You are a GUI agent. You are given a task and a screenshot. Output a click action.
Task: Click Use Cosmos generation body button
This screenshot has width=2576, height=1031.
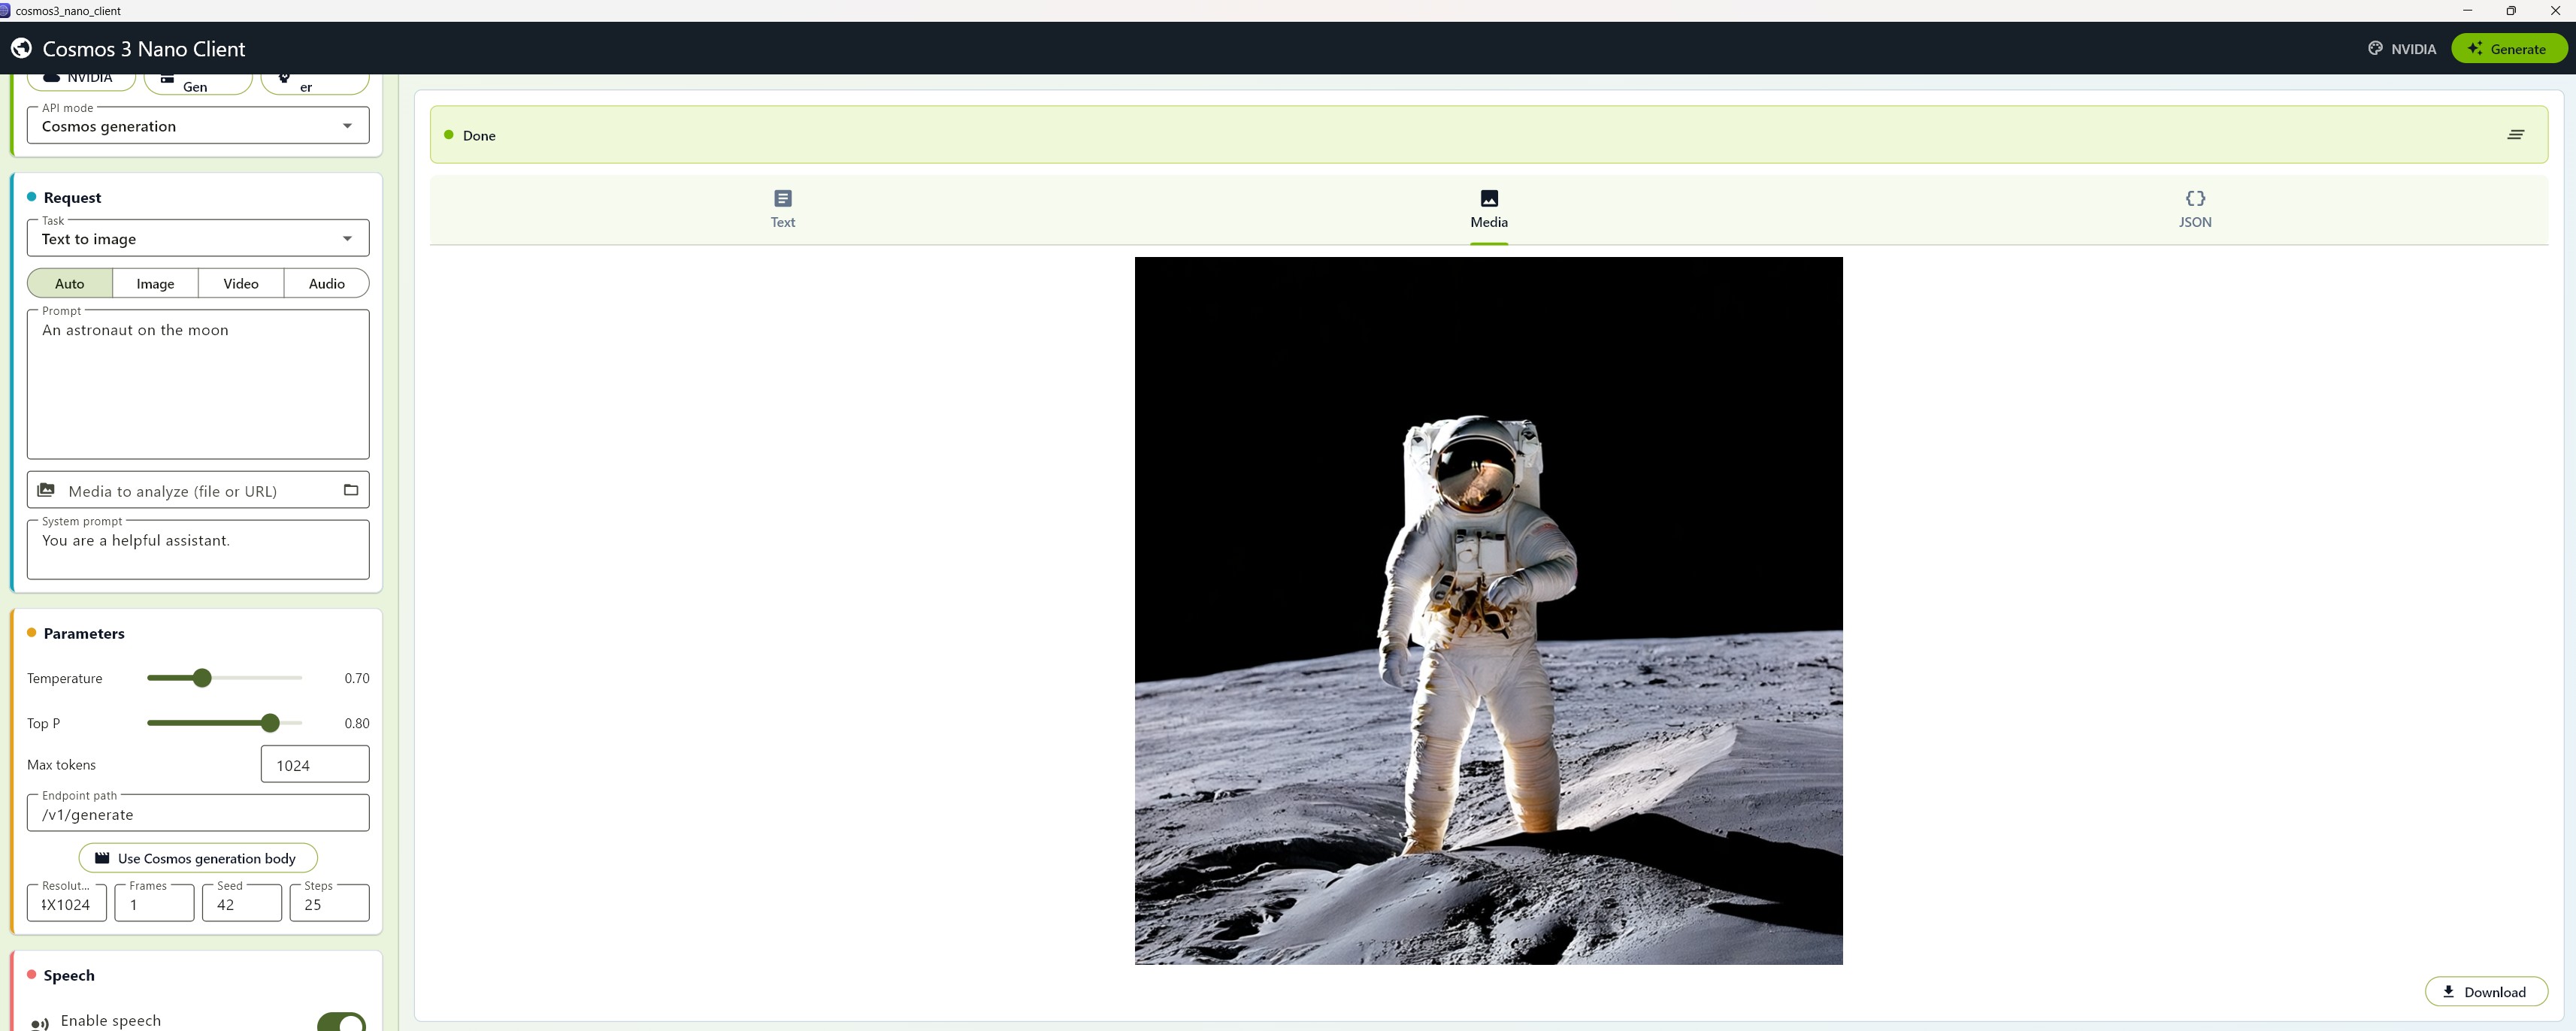(x=198, y=858)
